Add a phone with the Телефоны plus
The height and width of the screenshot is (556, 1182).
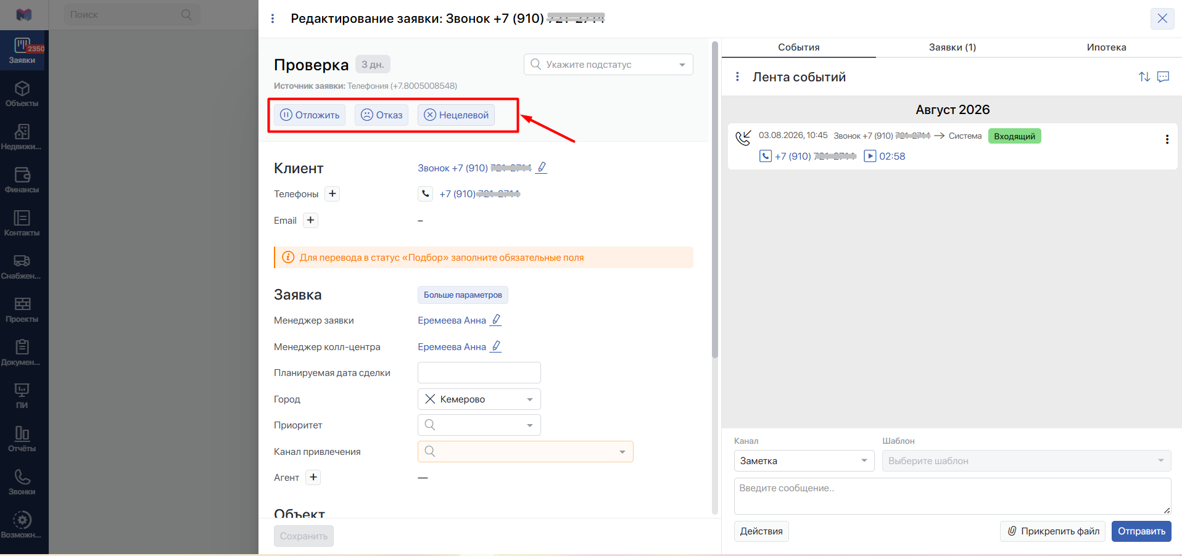pos(333,194)
